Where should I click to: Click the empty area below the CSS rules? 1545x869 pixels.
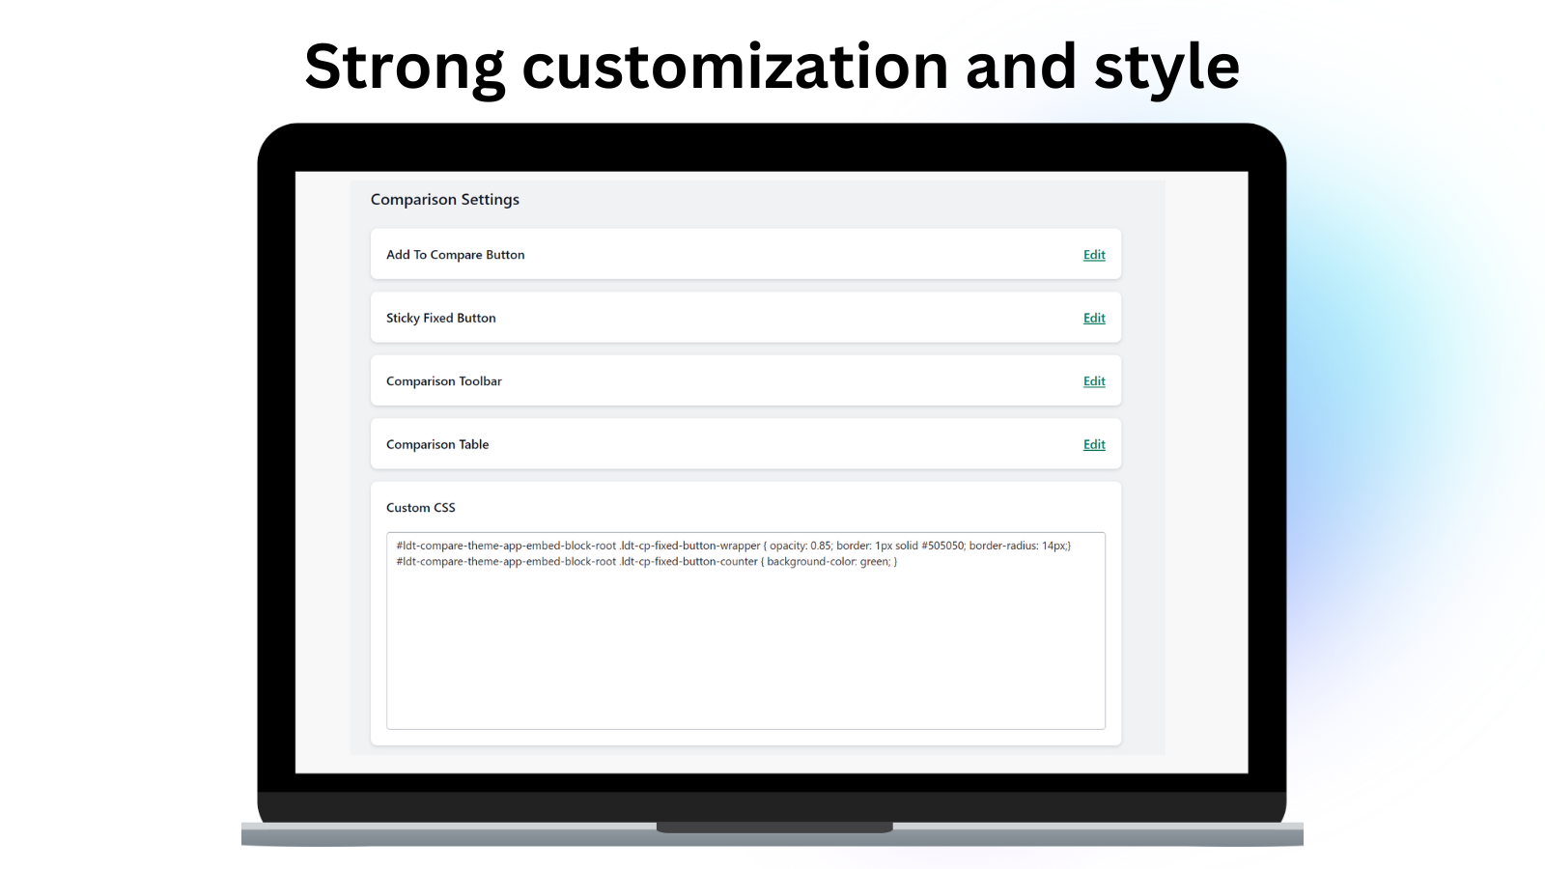click(x=744, y=657)
